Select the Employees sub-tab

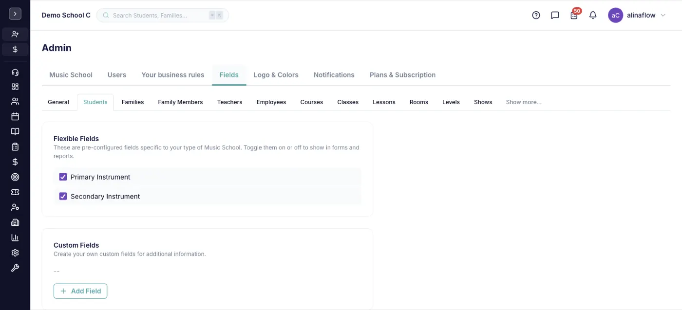click(x=271, y=102)
